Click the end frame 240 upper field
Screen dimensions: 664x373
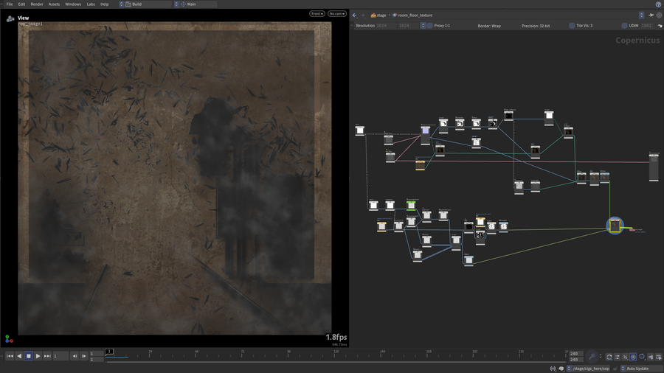[x=575, y=354]
